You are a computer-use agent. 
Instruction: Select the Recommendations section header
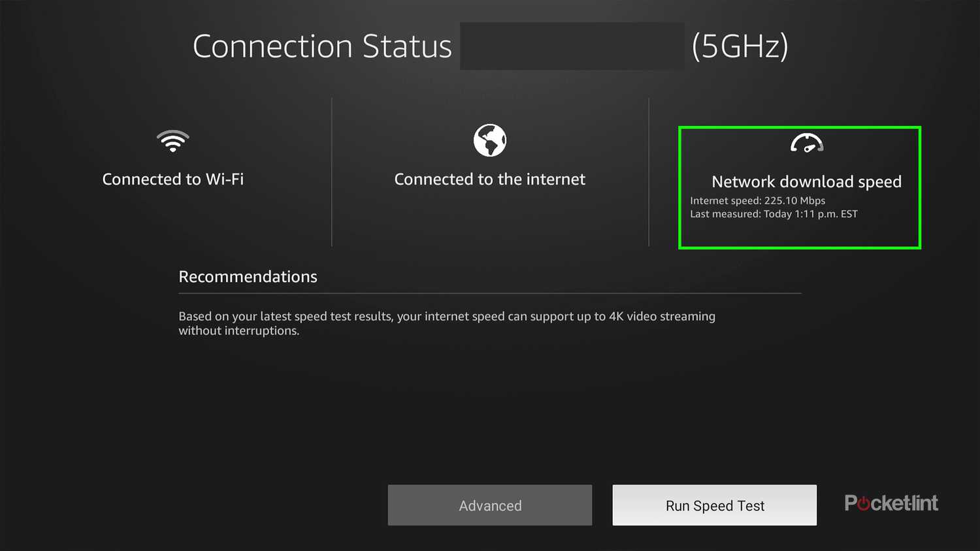(x=248, y=277)
